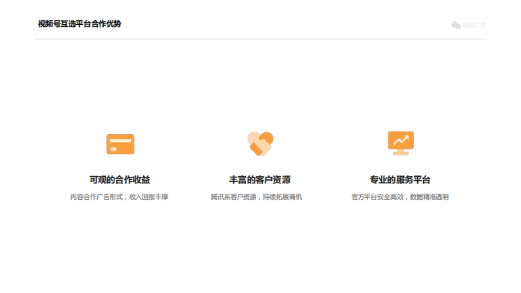Click the horizontal divider line under the title

click(x=260, y=39)
